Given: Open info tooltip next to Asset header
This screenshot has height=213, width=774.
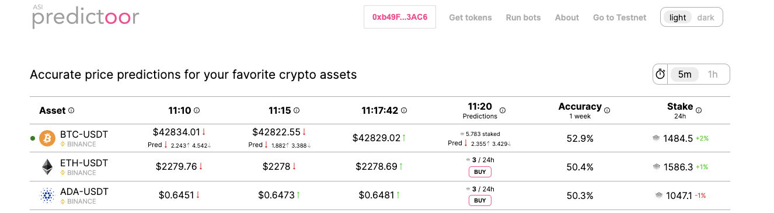Looking at the screenshot, I should pos(71,110).
